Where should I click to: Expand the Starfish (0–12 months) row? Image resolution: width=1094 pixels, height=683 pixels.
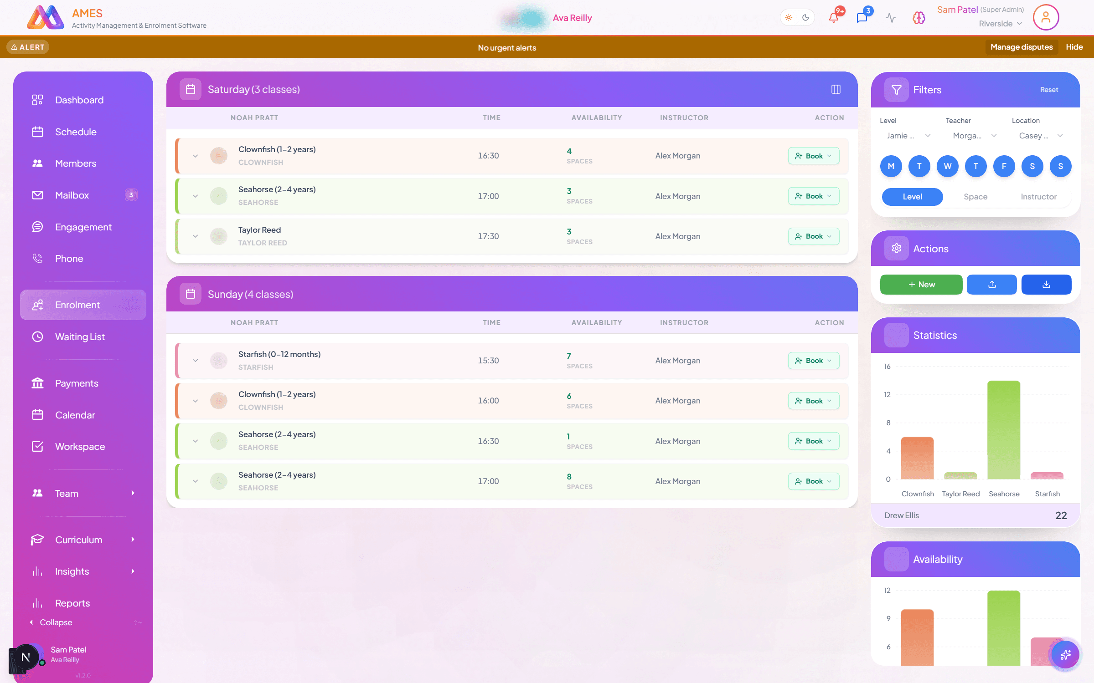point(195,361)
